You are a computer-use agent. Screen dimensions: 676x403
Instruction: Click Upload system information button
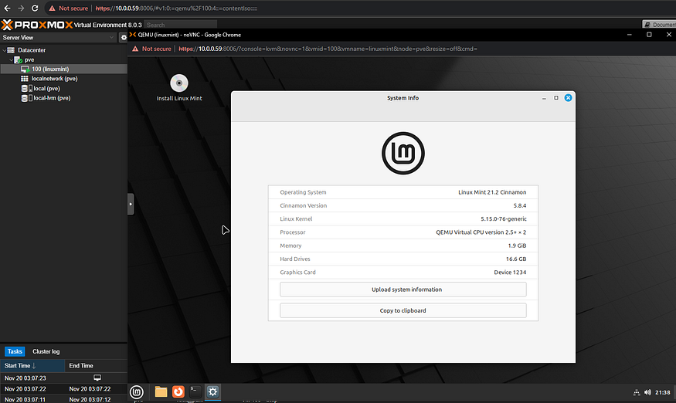403,290
